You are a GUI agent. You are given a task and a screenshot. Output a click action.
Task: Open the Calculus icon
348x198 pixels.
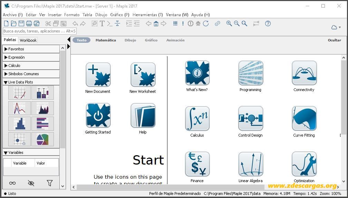(197, 118)
